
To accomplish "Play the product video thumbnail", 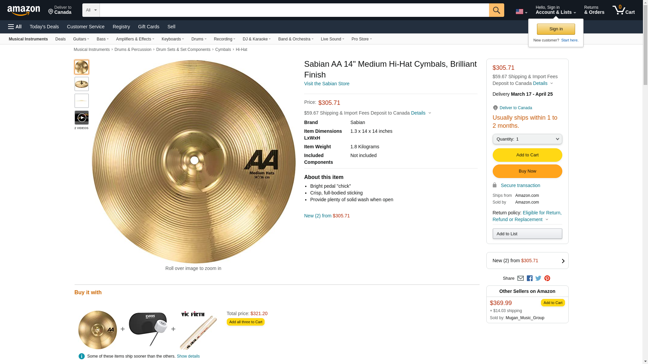I will click(81, 118).
